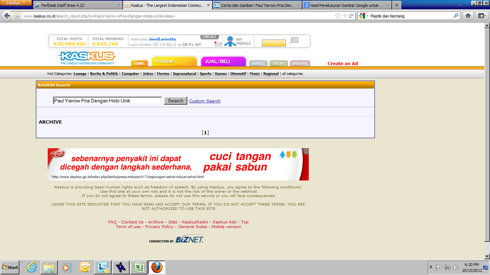The image size is (490, 275).
Task: Open the Firefox menu dropdown
Action: tap(15, 3)
